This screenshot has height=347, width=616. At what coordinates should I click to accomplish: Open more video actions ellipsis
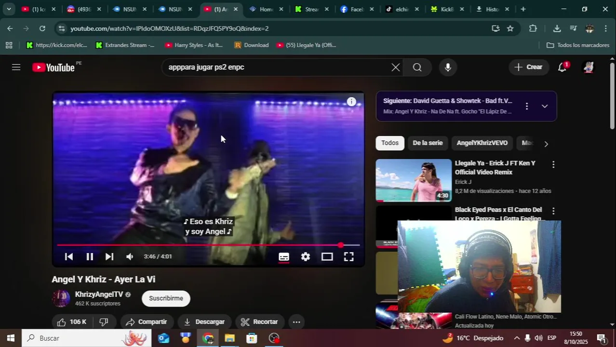click(x=296, y=322)
